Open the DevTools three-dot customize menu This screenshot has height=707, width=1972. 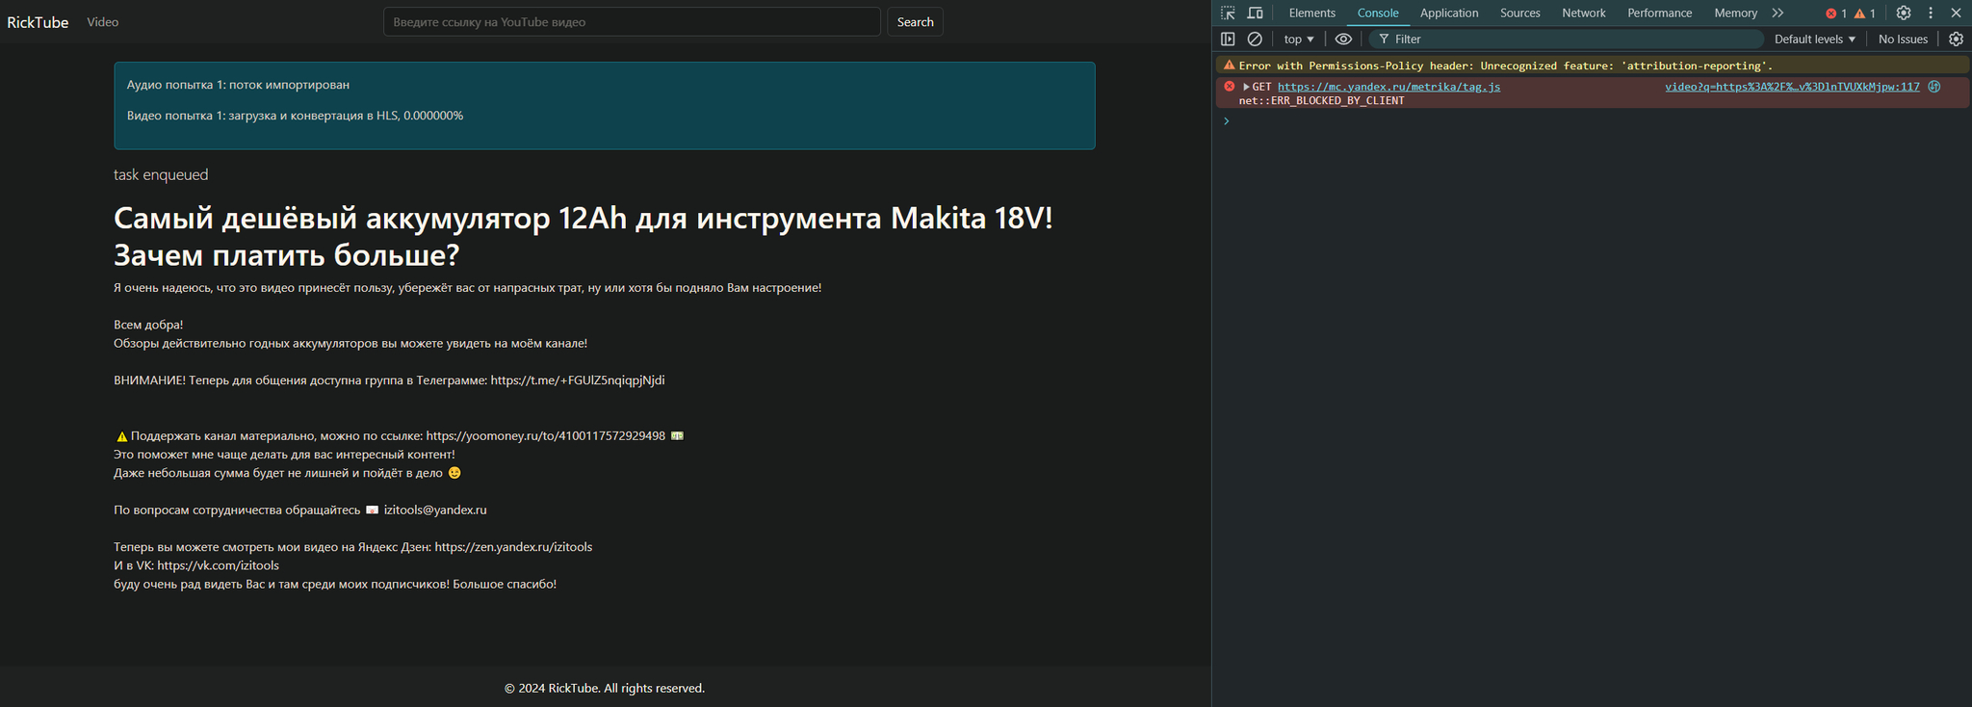[x=1930, y=13]
